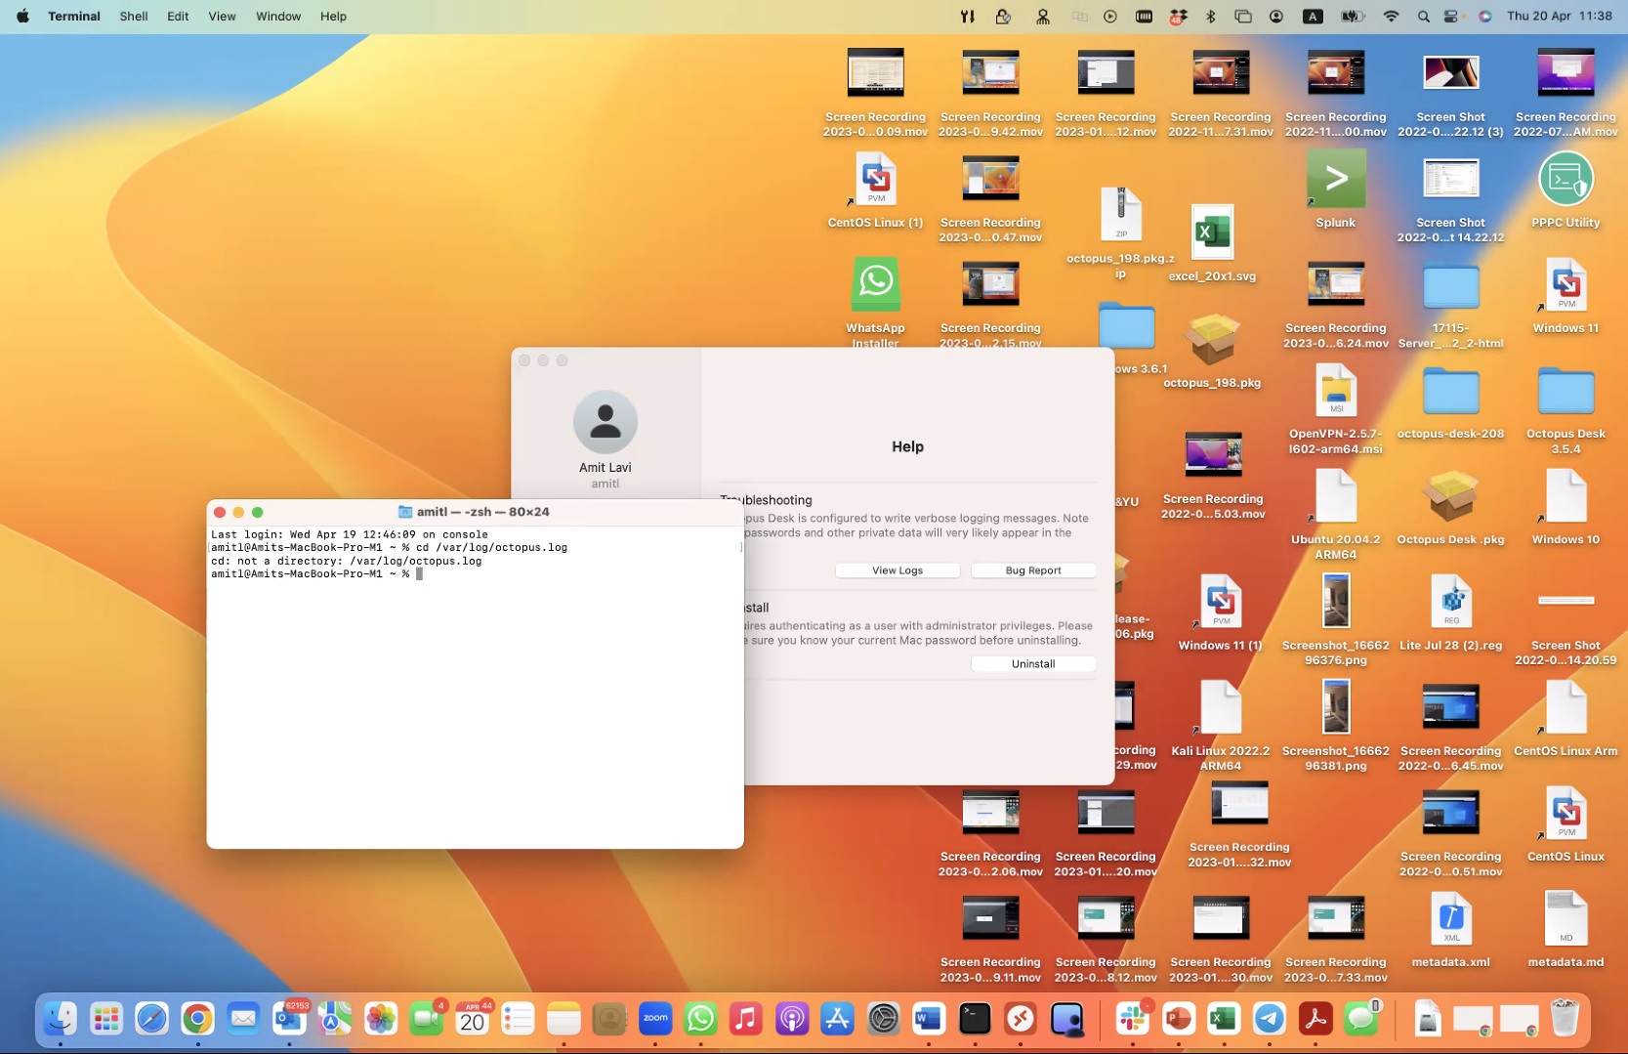Viewport: 1628px width, 1054px height.
Task: Open the Trash in the Dock
Action: click(1565, 1020)
